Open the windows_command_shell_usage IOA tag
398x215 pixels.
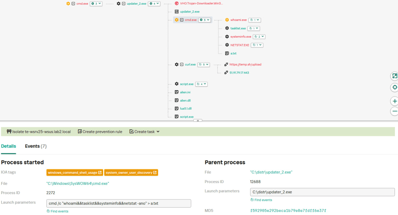coord(75,172)
